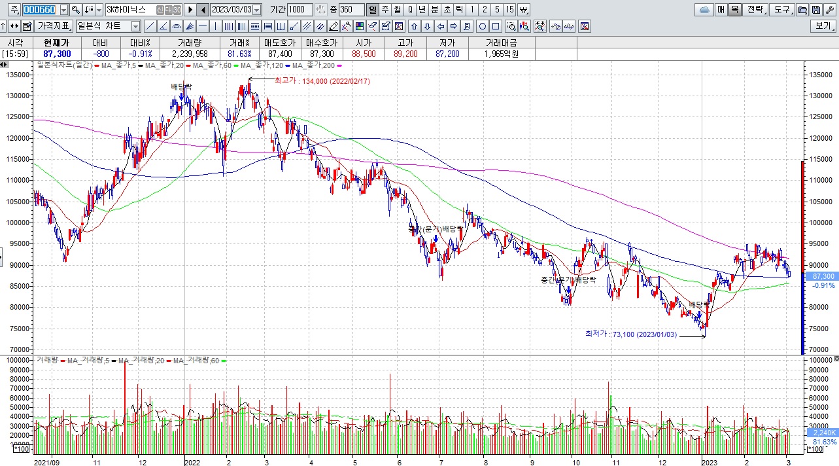Screen dimensions: 839x466
Task: Open the 가격지표 indicator dropdown
Action: 54,26
